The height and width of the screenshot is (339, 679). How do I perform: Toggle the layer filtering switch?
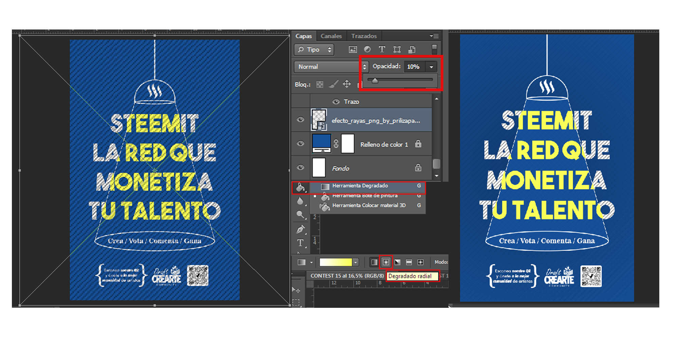point(434,49)
